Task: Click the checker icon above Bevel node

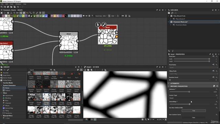Action: (104, 25)
